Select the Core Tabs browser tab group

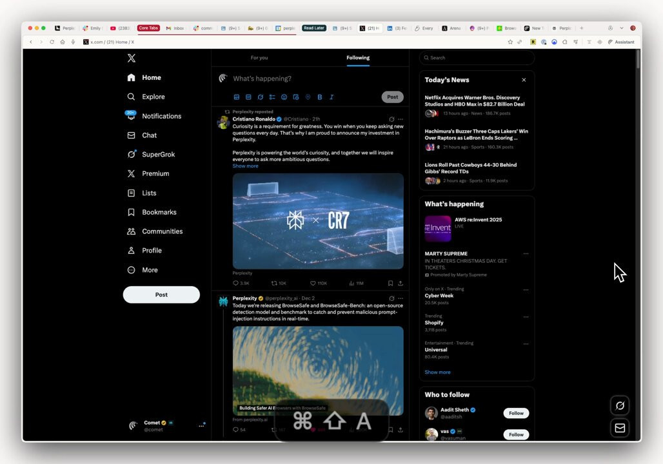(x=148, y=28)
